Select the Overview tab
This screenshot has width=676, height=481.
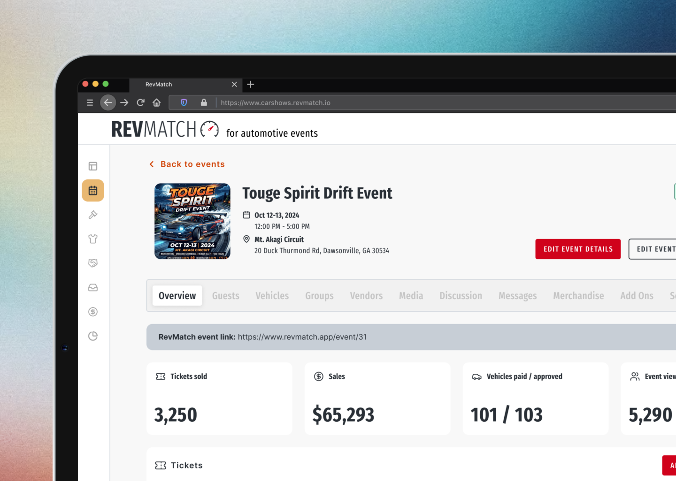click(177, 296)
